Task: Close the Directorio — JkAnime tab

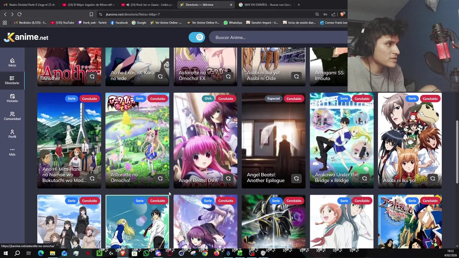Action: pyautogui.click(x=231, y=5)
